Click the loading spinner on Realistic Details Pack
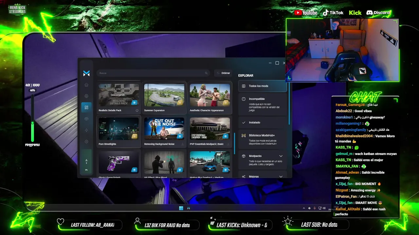The height and width of the screenshot is (235, 419). tap(137, 110)
